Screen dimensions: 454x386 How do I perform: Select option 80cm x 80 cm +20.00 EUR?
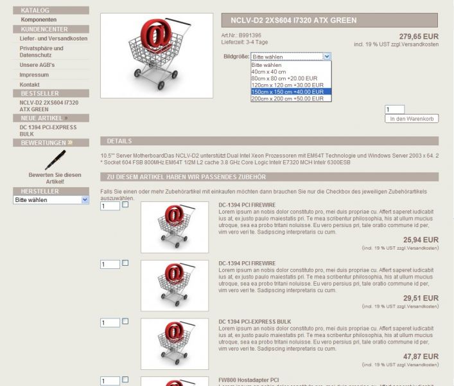click(x=291, y=78)
